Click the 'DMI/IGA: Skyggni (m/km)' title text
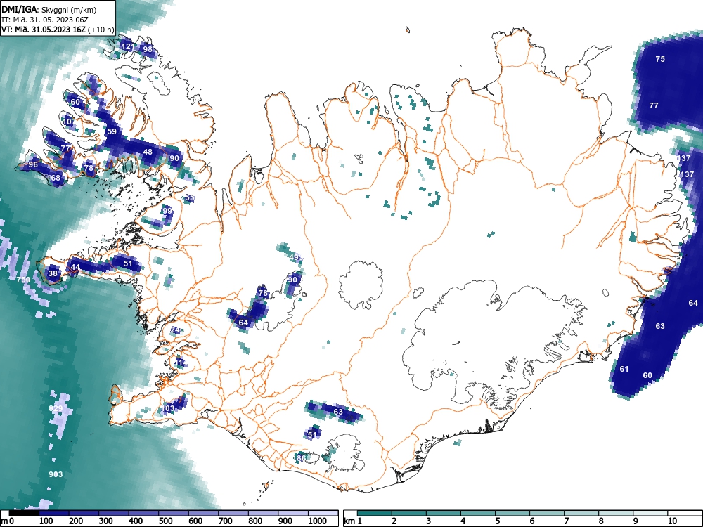 click(x=49, y=9)
